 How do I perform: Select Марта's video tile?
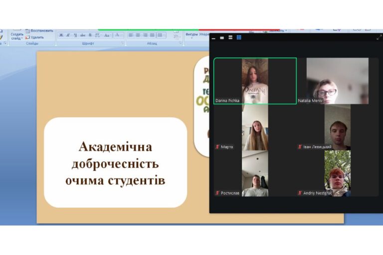point(255,127)
